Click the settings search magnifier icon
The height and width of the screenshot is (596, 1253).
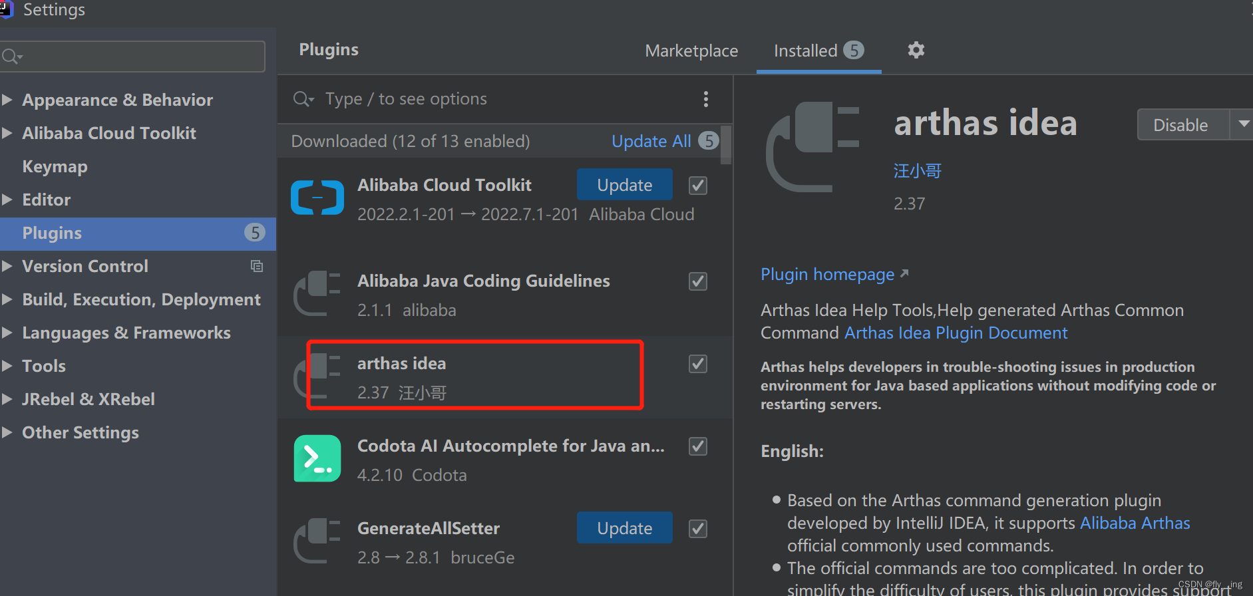click(11, 57)
